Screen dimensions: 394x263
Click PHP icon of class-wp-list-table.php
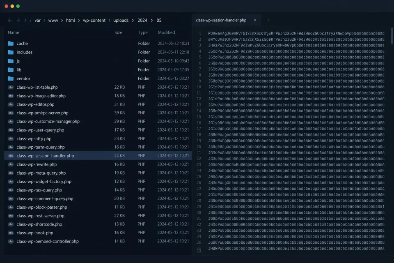[11, 88]
